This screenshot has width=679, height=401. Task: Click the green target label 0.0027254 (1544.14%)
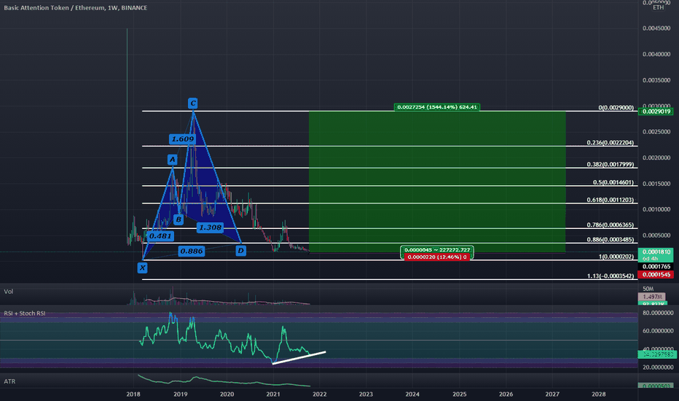tap(437, 107)
